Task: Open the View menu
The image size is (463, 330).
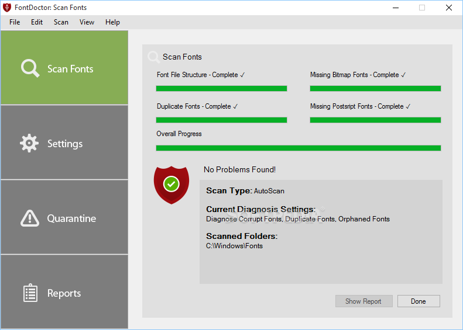Action: pos(87,22)
